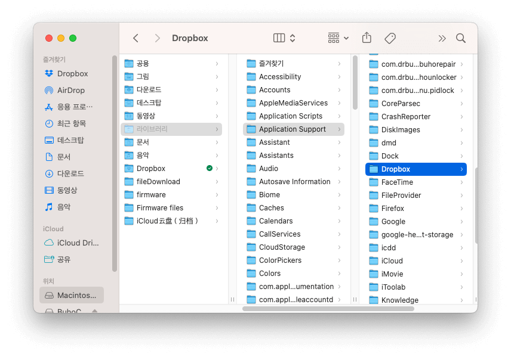Open the Google folder
The width and height of the screenshot is (511, 357).
click(416, 222)
